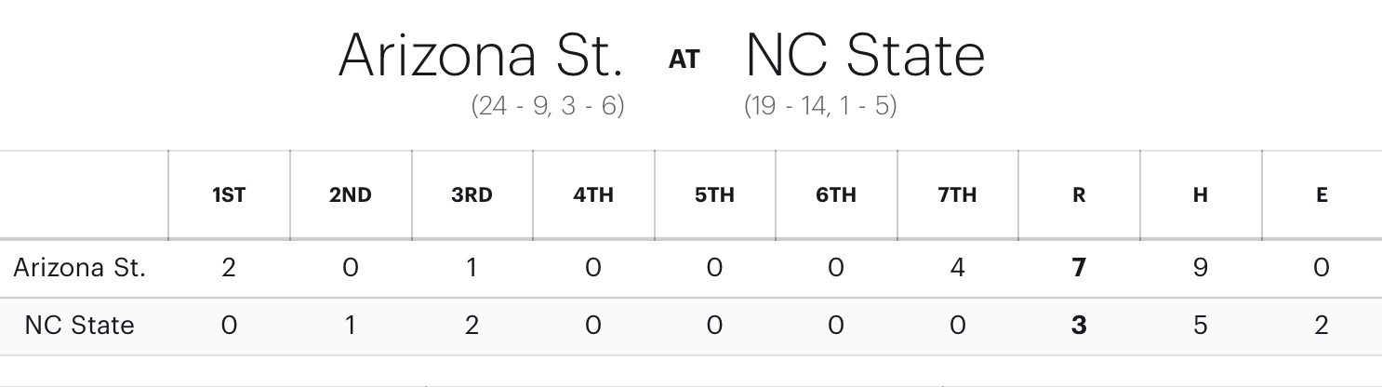The image size is (1382, 387).
Task: Select the E errors column header
Action: (1322, 195)
